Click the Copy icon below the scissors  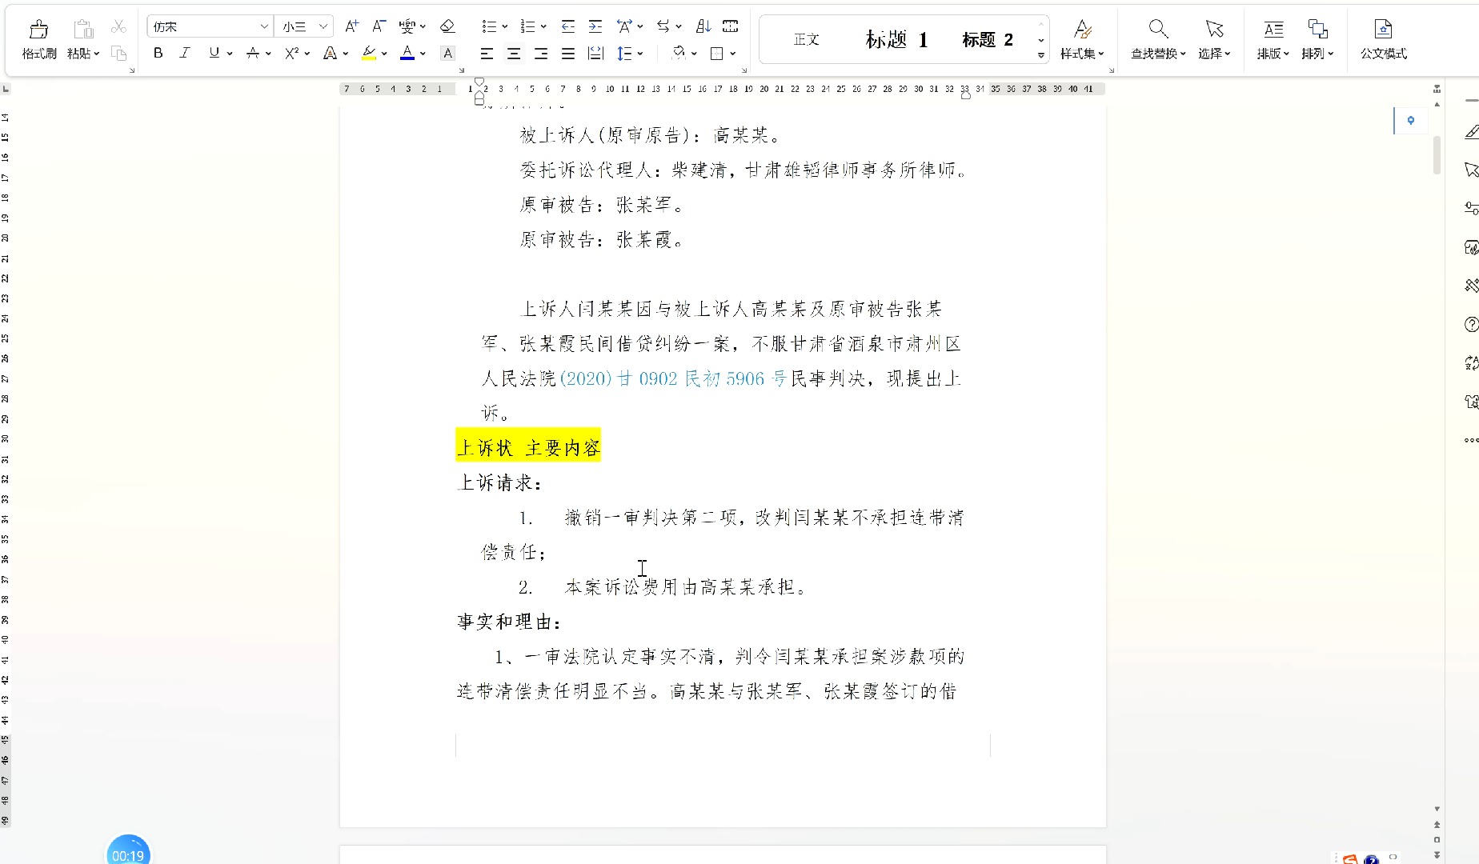click(118, 53)
